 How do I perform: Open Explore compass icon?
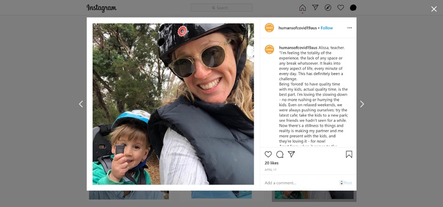coord(328,8)
